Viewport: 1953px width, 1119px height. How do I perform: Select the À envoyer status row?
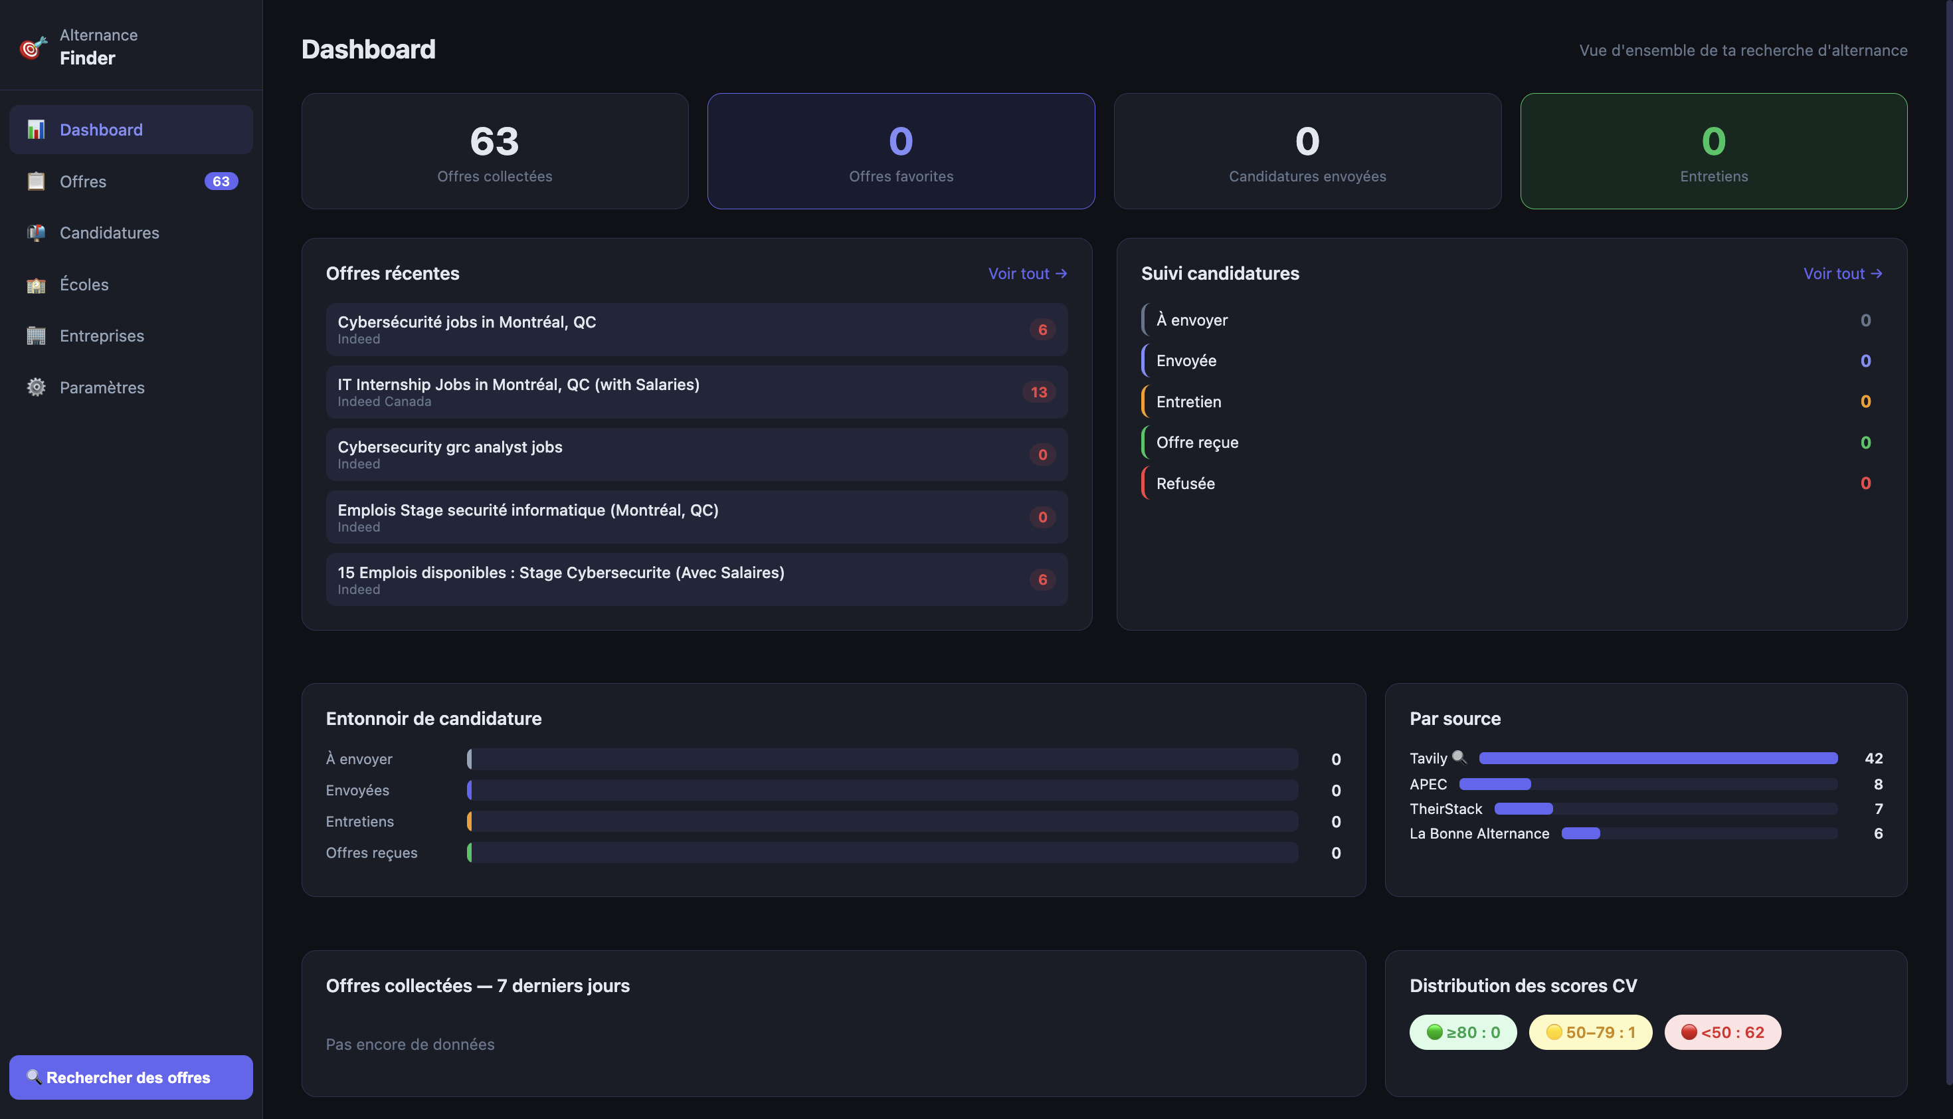click(x=1512, y=320)
